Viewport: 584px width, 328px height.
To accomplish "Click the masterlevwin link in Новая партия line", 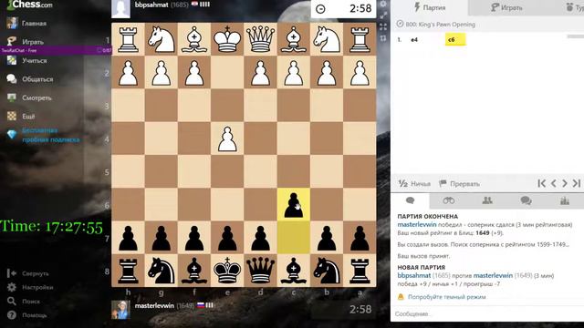I will click(493, 275).
